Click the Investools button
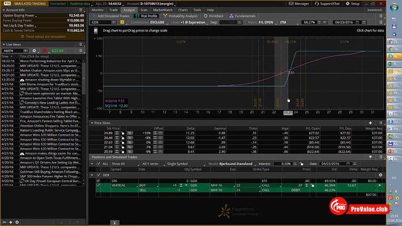This screenshot has width=402, height=226. pyautogui.click(x=374, y=10)
